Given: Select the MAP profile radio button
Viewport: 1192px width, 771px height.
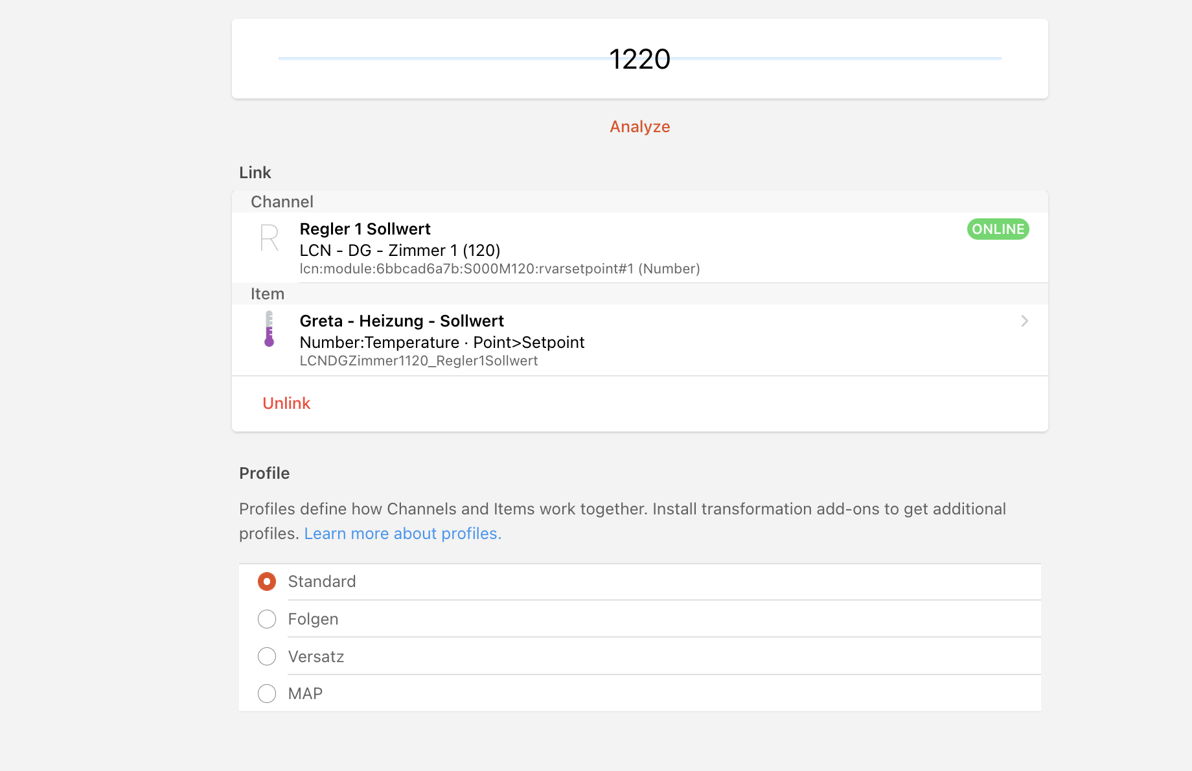Looking at the screenshot, I should pos(267,693).
